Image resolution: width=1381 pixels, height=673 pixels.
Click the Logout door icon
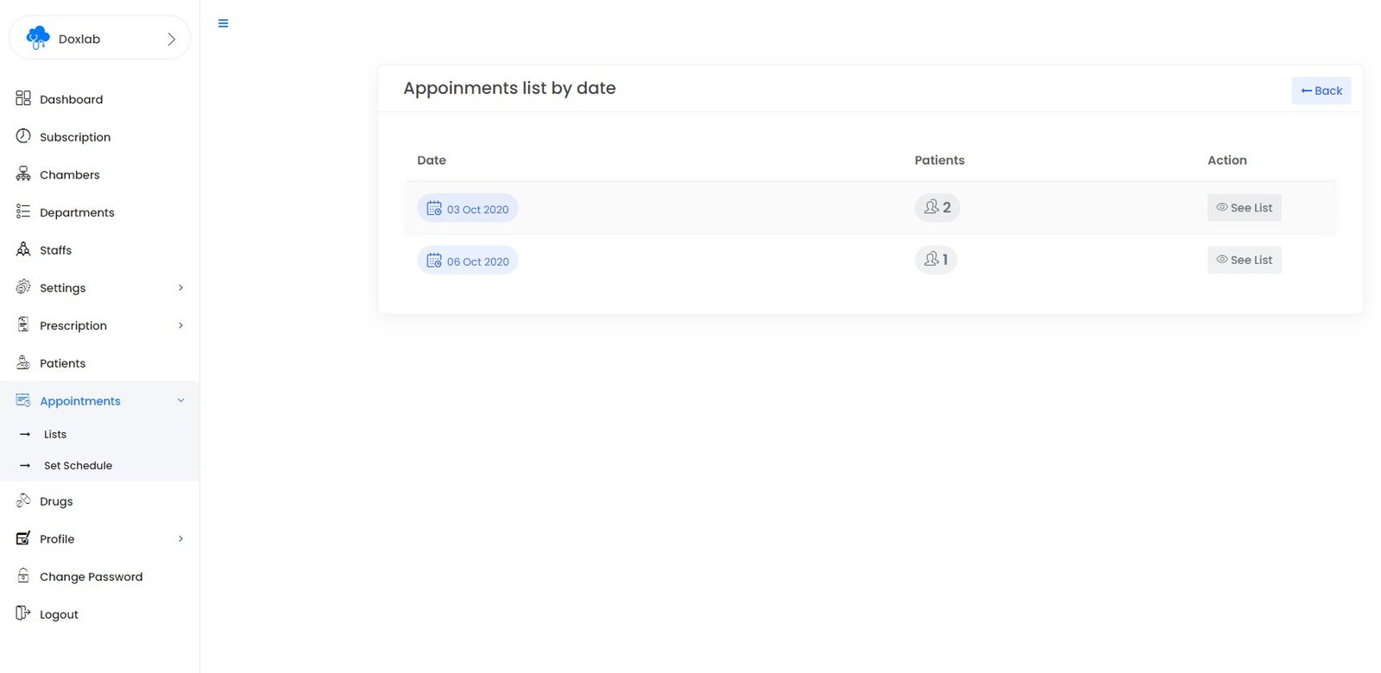point(23,613)
